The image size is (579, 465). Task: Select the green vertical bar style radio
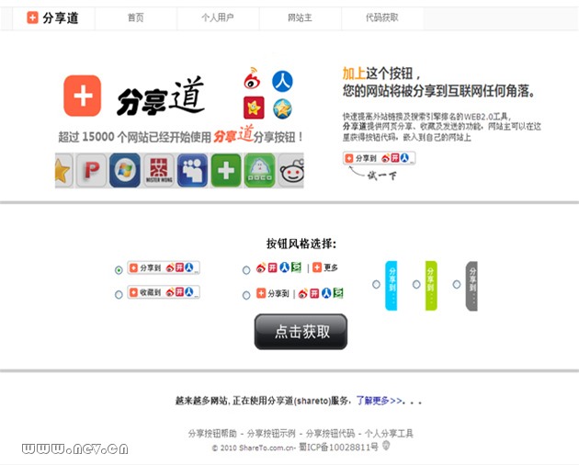(416, 284)
